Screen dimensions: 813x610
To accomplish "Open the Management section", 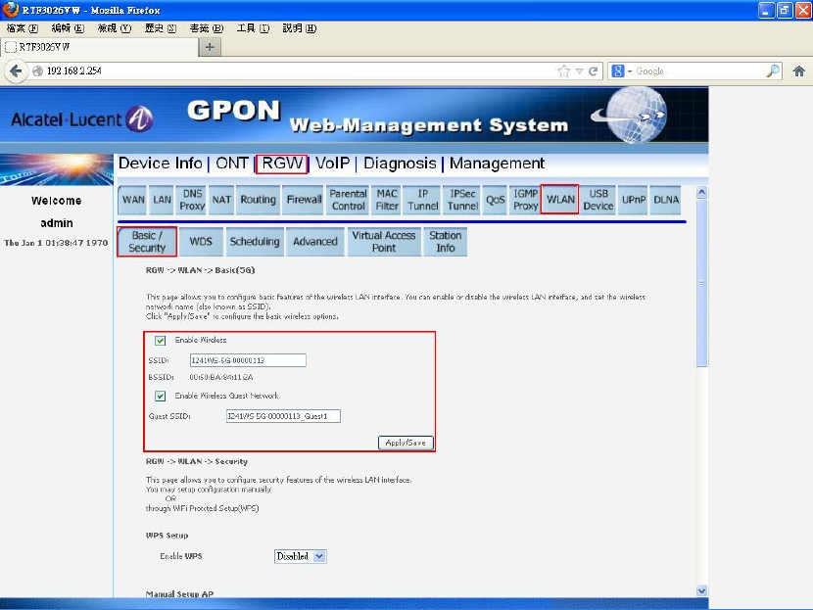I will click(497, 164).
